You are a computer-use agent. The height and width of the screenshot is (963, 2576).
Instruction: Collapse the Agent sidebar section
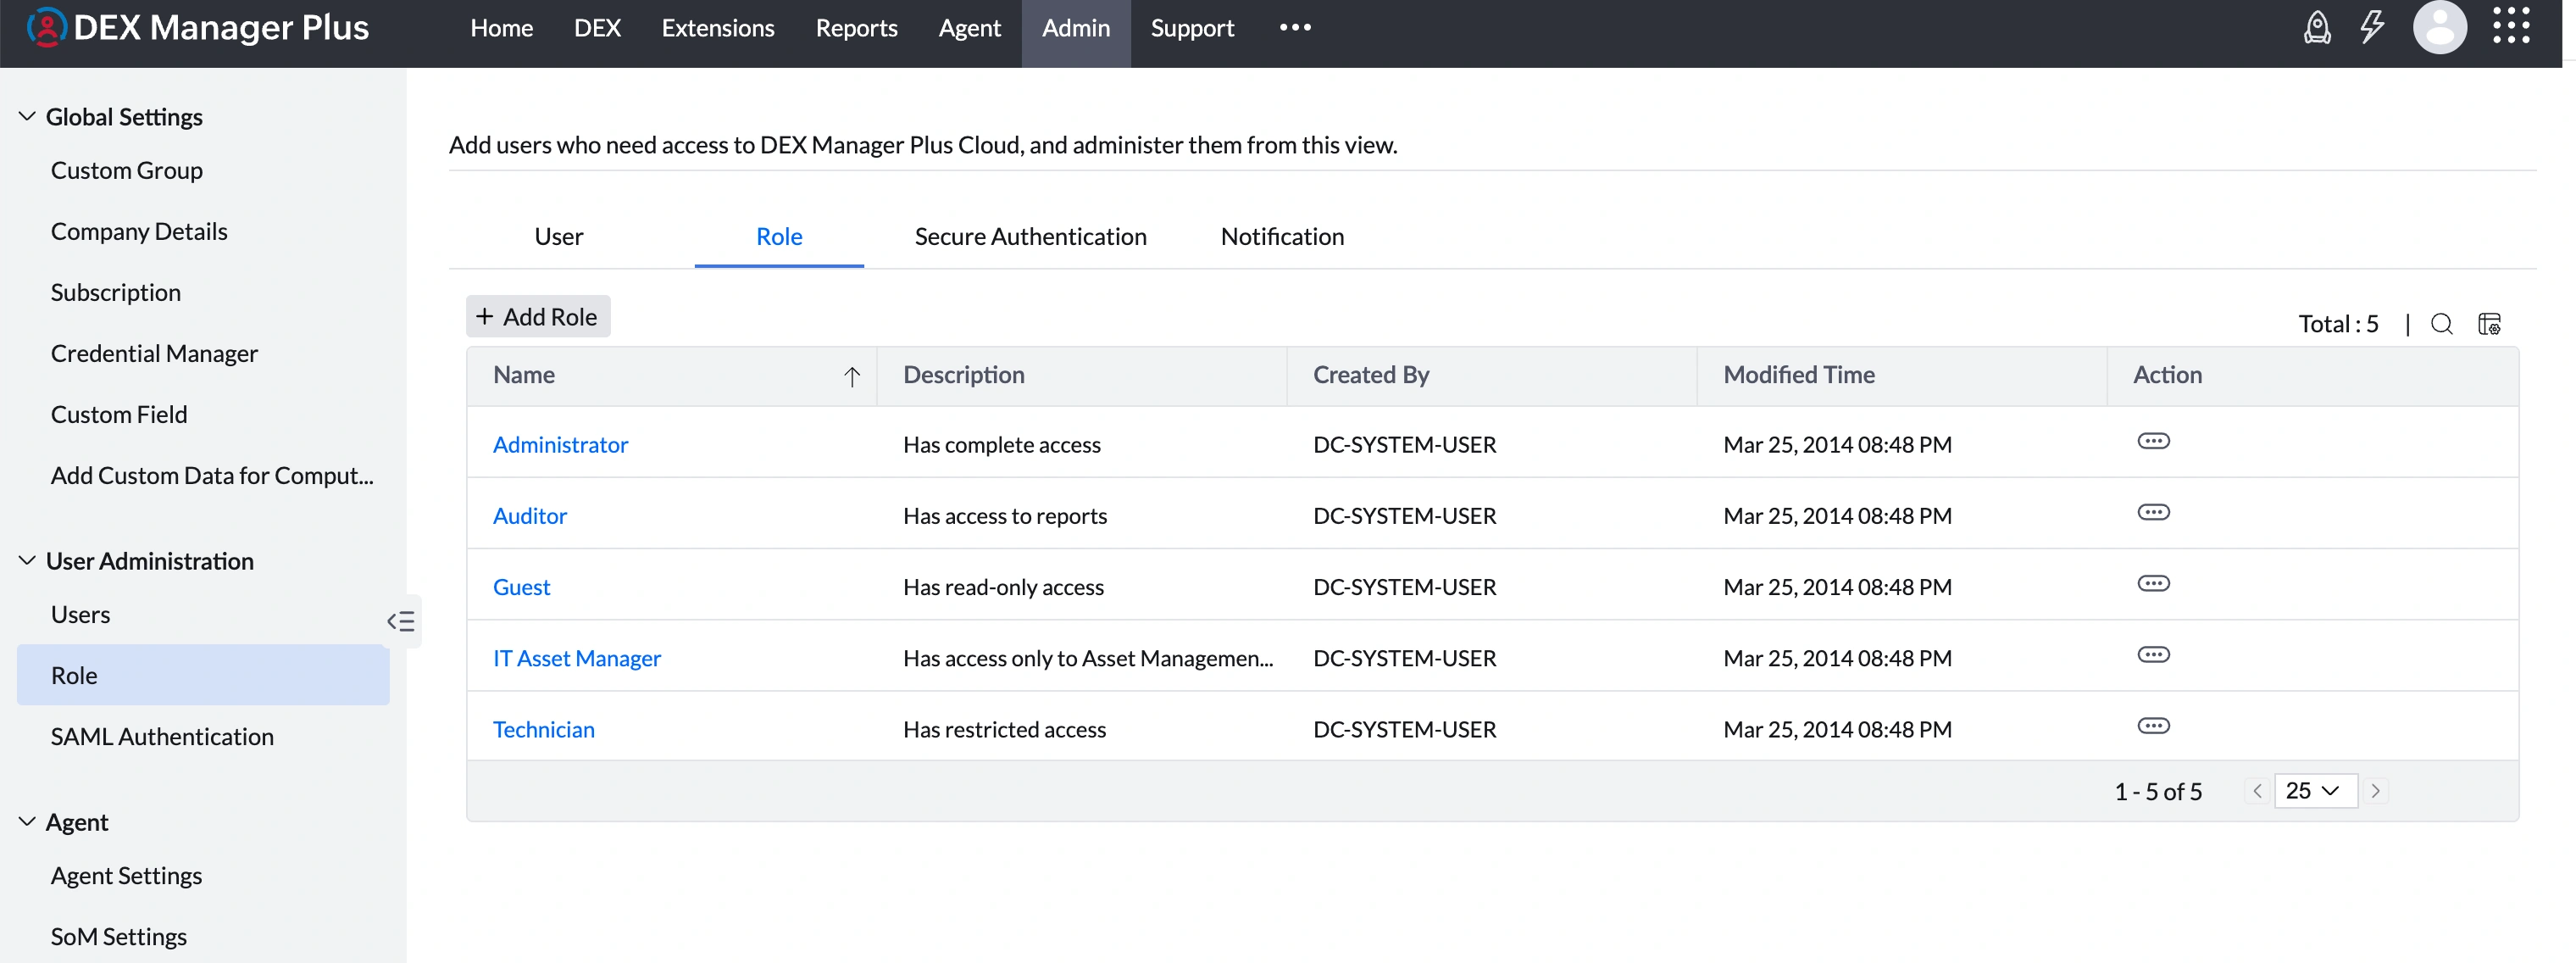[x=27, y=822]
